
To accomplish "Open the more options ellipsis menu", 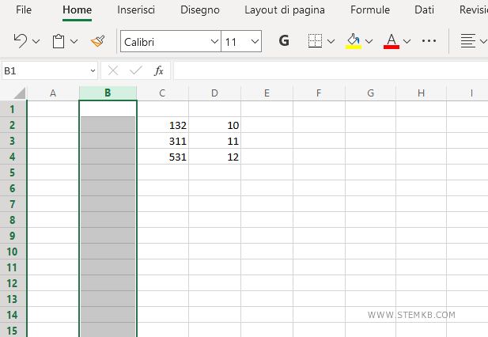I will (x=429, y=40).
